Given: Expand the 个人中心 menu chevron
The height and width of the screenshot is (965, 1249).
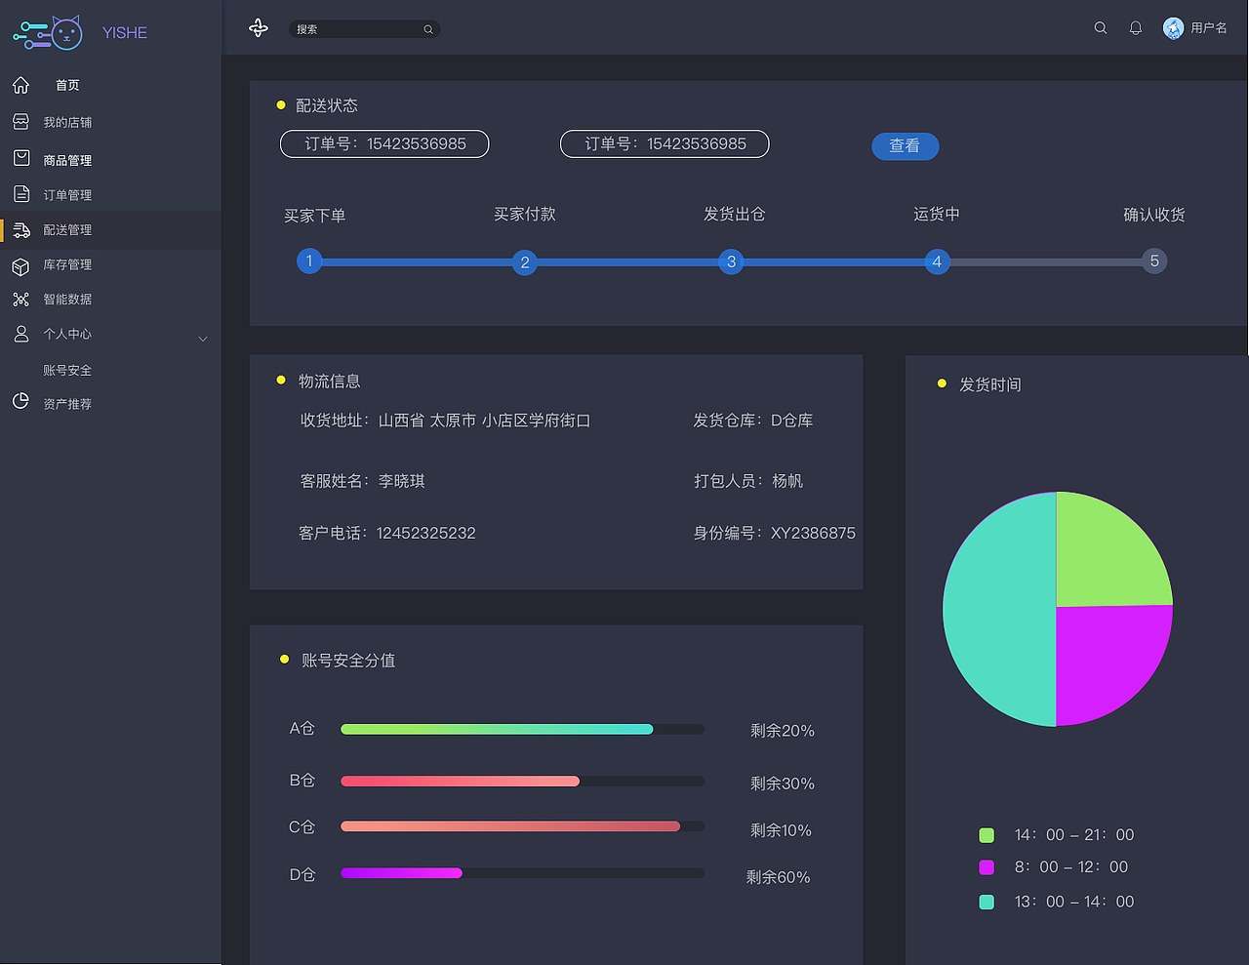Looking at the screenshot, I should 203,339.
